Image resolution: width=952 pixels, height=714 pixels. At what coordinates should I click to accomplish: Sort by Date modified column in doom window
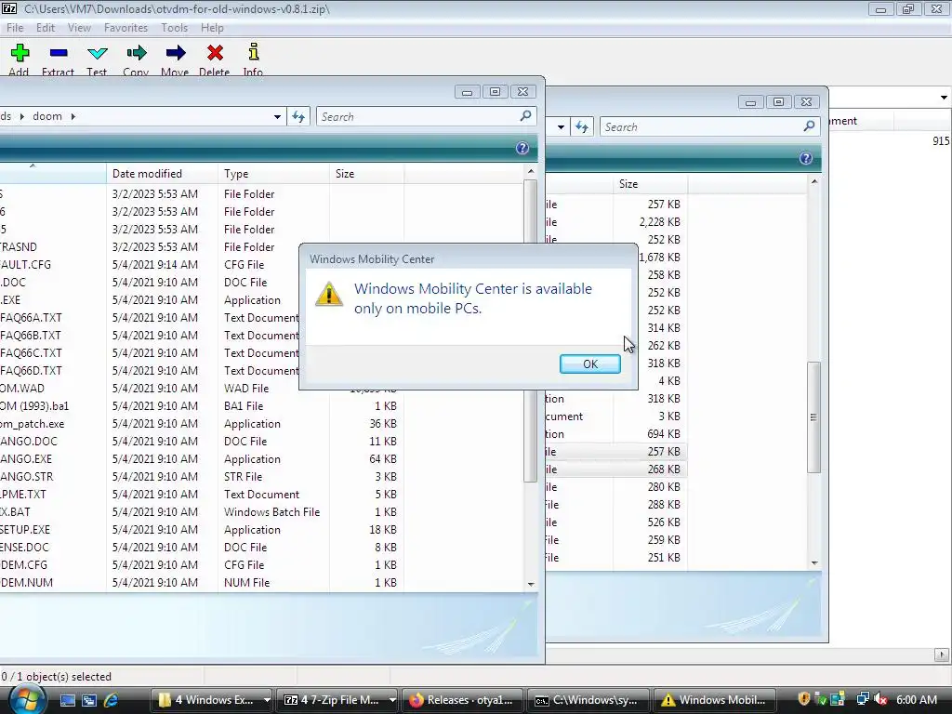pyautogui.click(x=162, y=174)
